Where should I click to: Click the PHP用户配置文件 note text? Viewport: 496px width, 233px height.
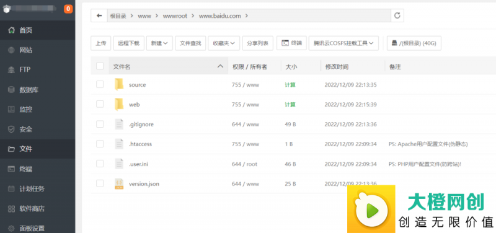click(x=425, y=164)
